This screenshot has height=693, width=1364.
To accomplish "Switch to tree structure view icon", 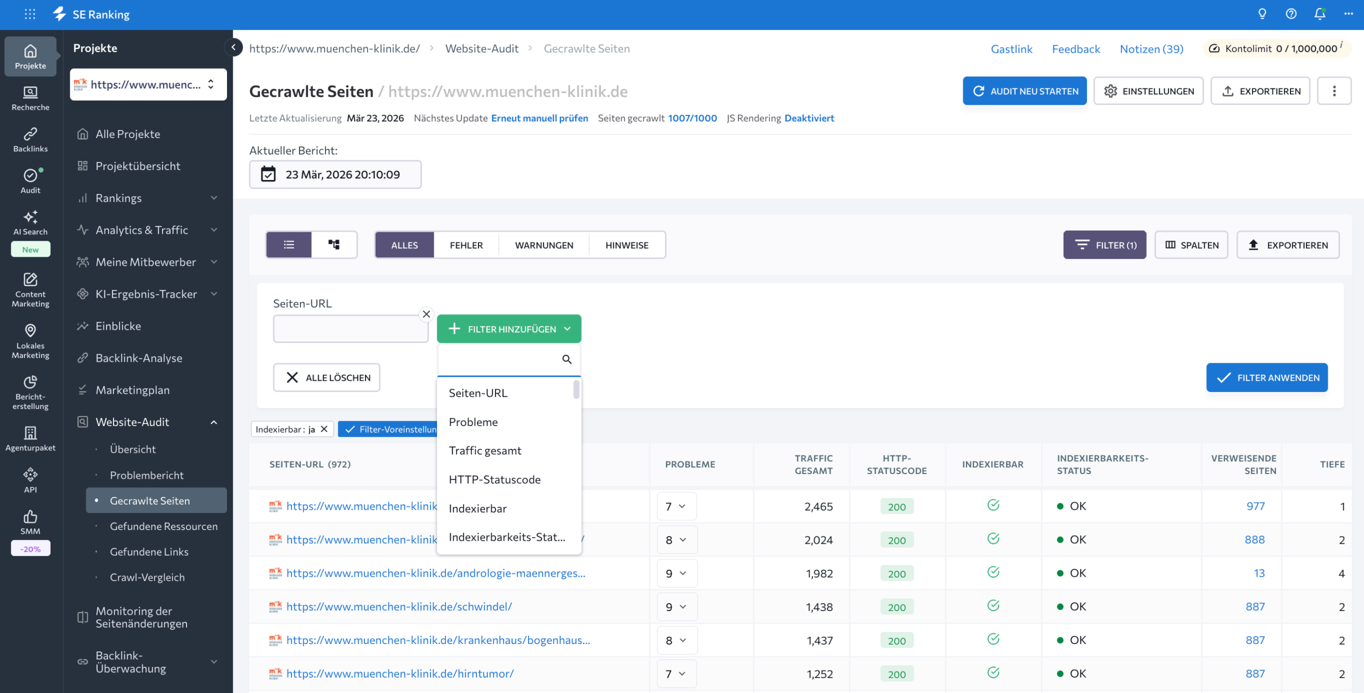I will (x=334, y=244).
